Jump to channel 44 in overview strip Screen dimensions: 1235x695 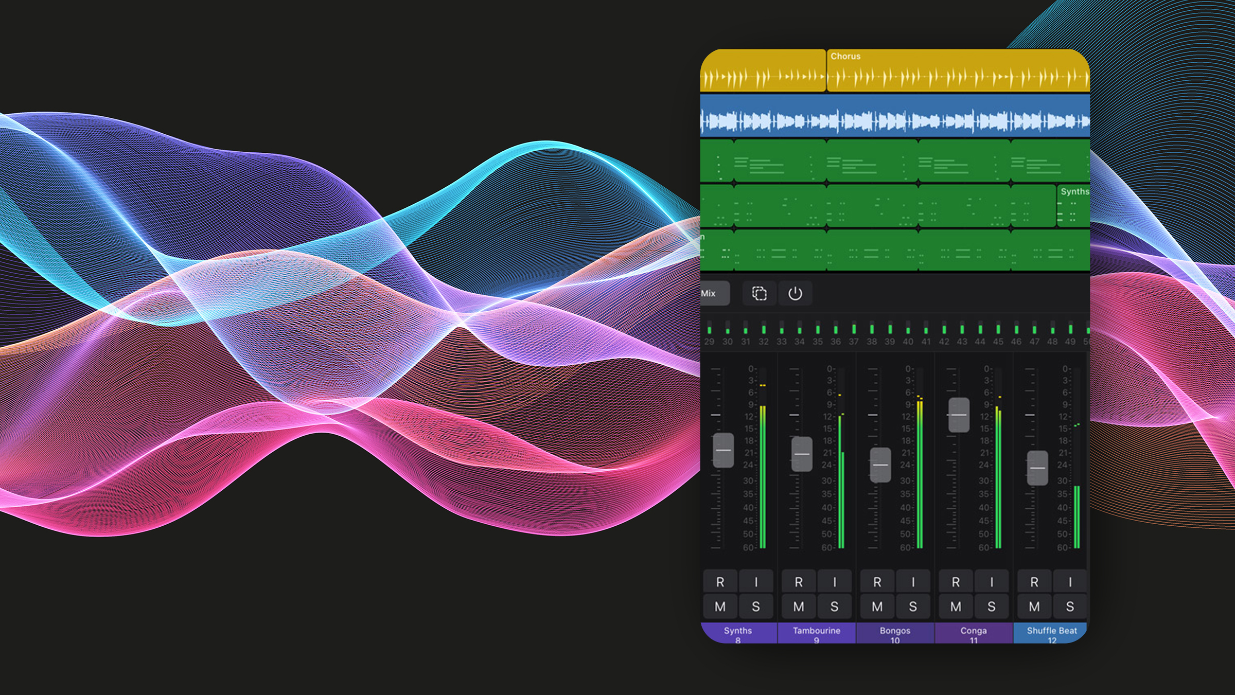[x=980, y=334]
